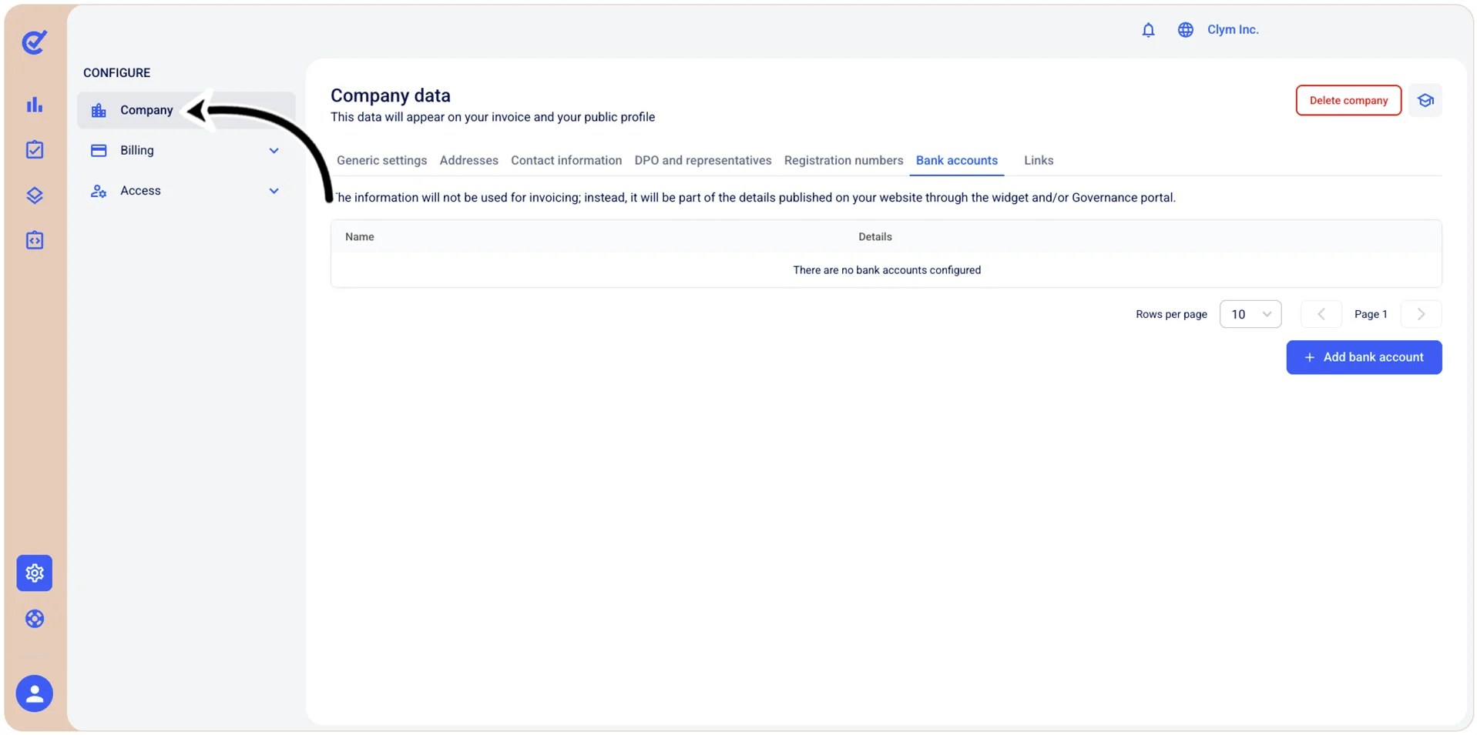Open DPO and representatives tab
Screen dimensions: 1477x735
(703, 161)
